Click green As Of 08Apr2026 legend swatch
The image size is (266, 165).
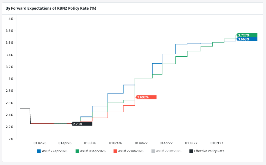(x=77, y=151)
